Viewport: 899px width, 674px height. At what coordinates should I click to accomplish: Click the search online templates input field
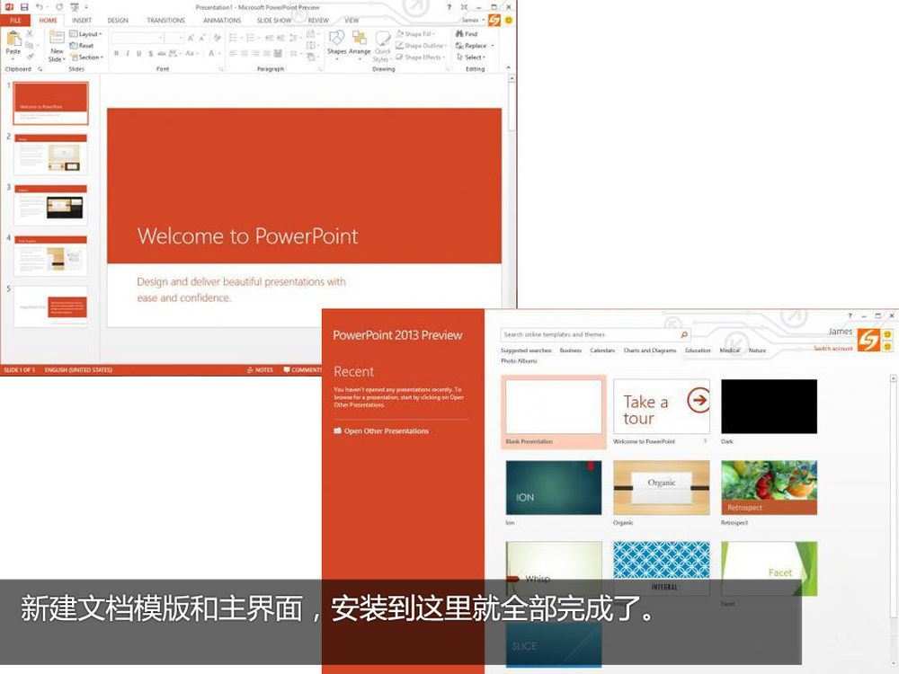pos(589,334)
